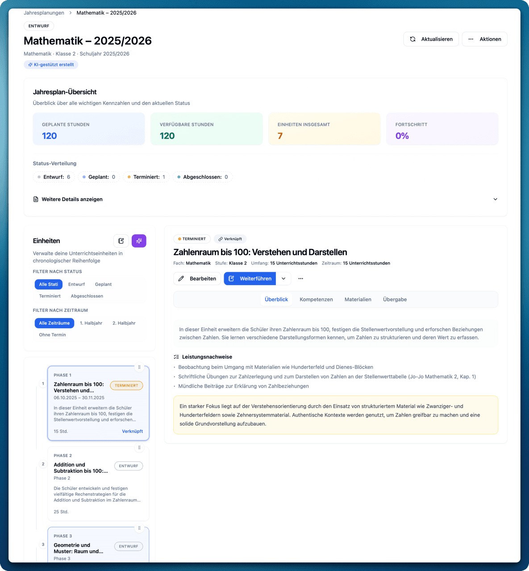The width and height of the screenshot is (529, 571).
Task: Toggle the 1. Halbjahr zeitraum filter
Action: coord(91,323)
